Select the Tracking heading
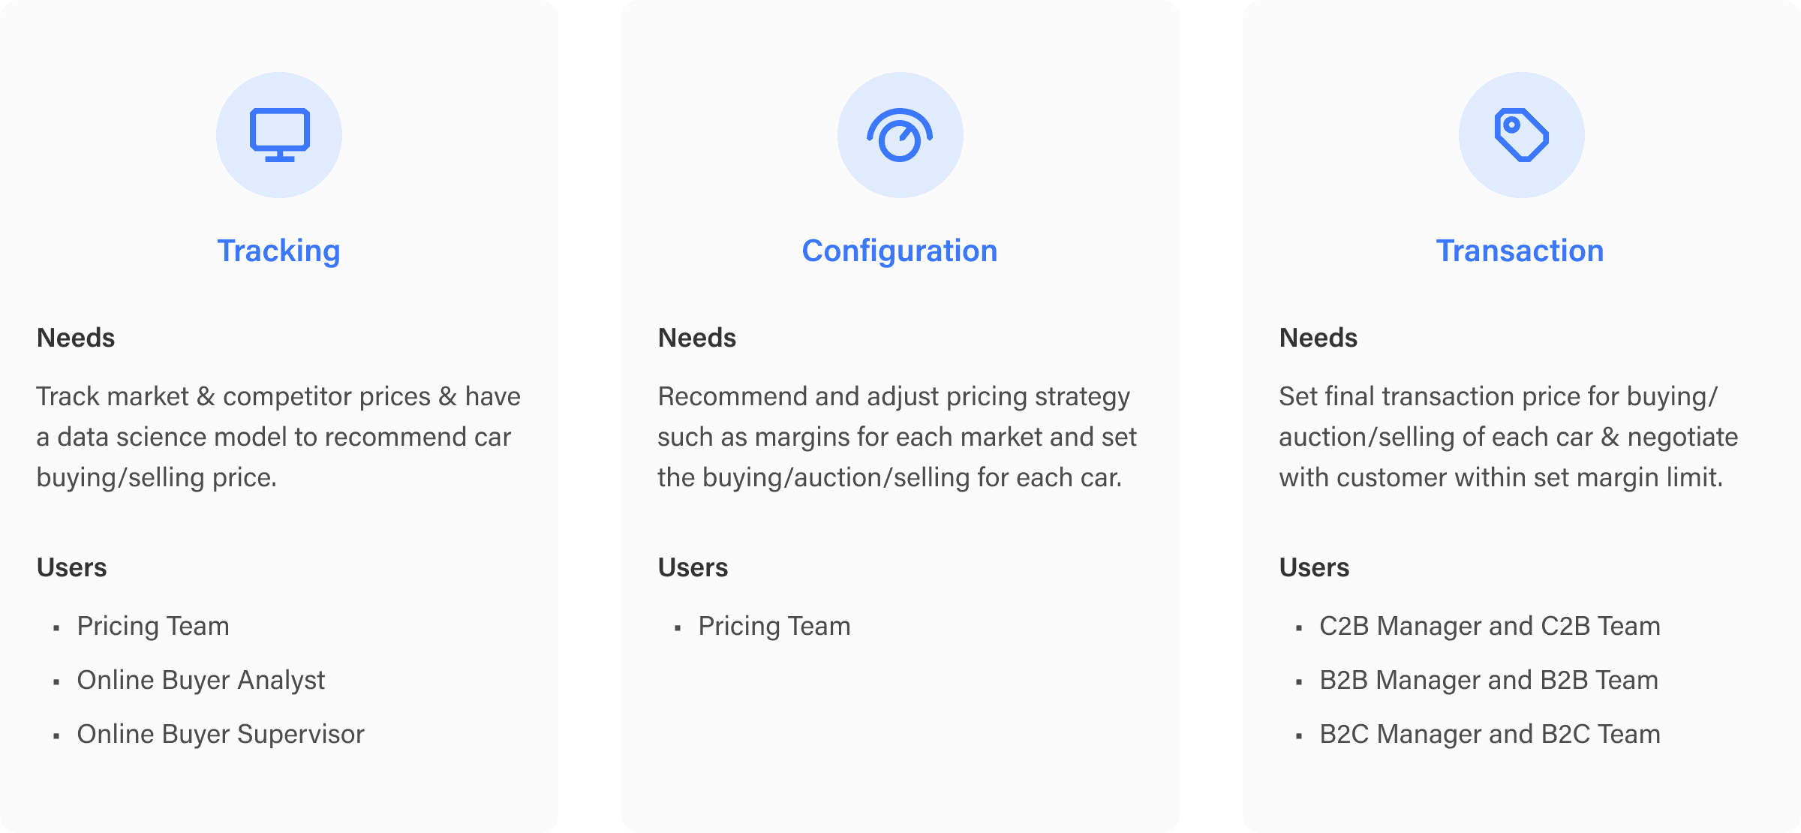Viewport: 1801px width, 833px height. pyautogui.click(x=278, y=251)
